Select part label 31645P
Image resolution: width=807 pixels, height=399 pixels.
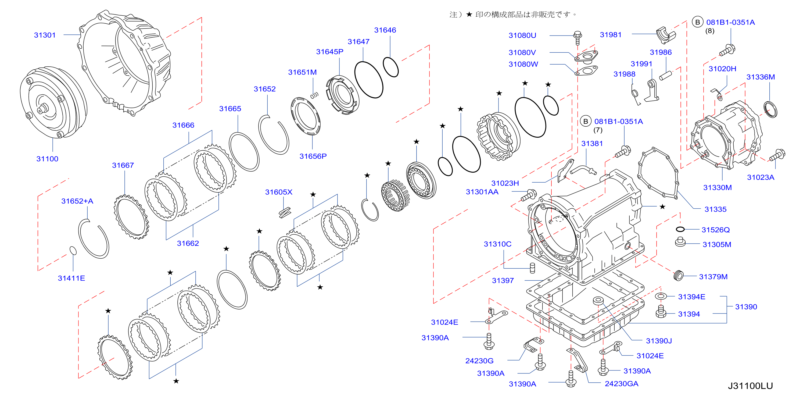coord(329,52)
